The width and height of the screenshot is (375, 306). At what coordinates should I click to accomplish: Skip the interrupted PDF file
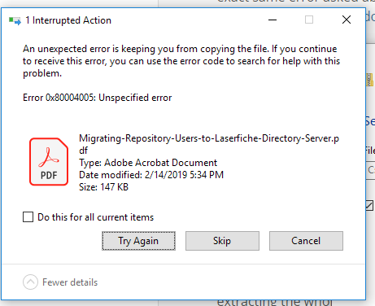222,241
